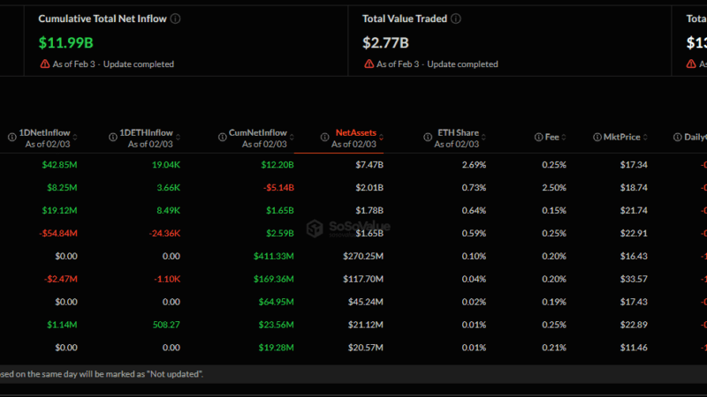Click the -24.36K ETH inflow cell
This screenshot has height=397, width=707.
coord(164,233)
